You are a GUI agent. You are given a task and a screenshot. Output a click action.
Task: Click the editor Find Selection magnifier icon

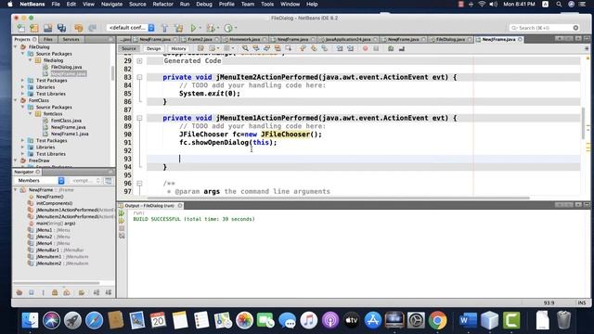pos(245,48)
